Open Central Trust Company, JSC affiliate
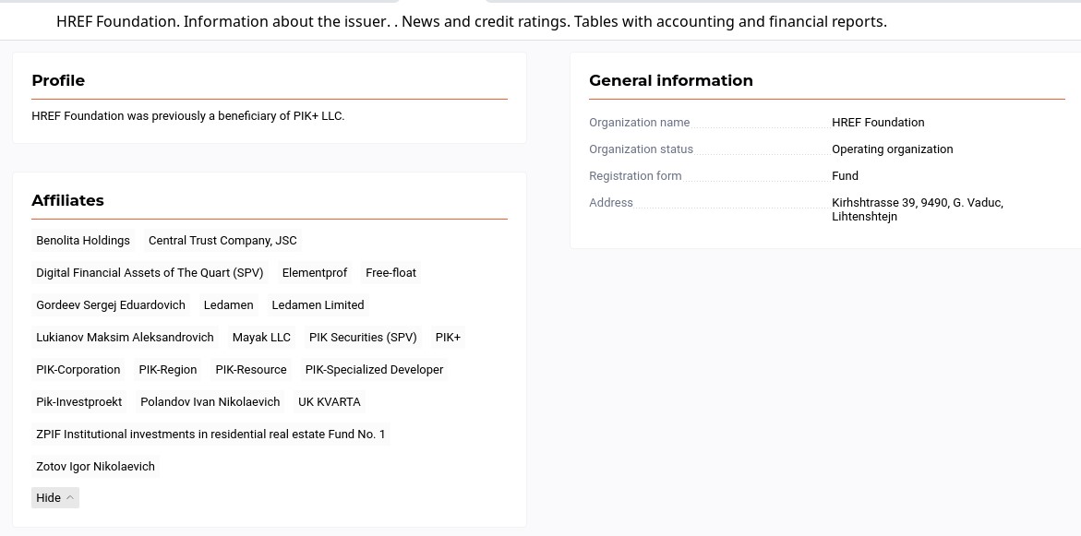This screenshot has width=1081, height=536. pyautogui.click(x=222, y=241)
